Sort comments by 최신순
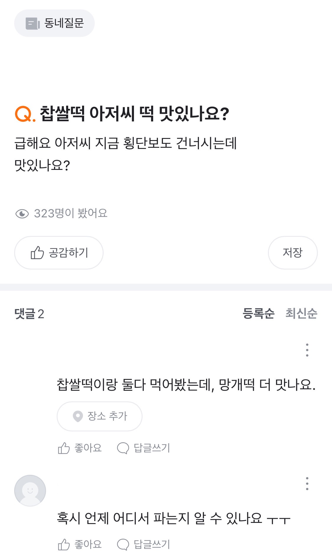Viewport: 332px width, 555px height. tap(301, 313)
